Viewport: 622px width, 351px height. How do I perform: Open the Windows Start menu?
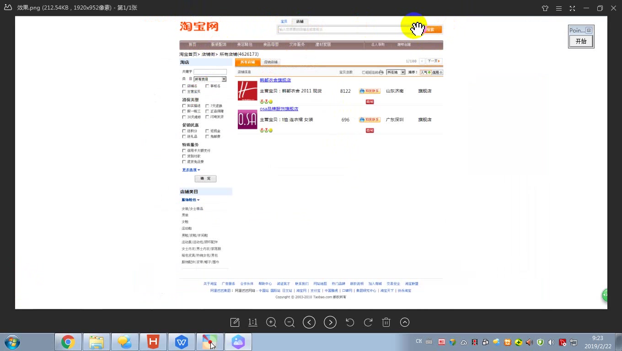click(11, 342)
